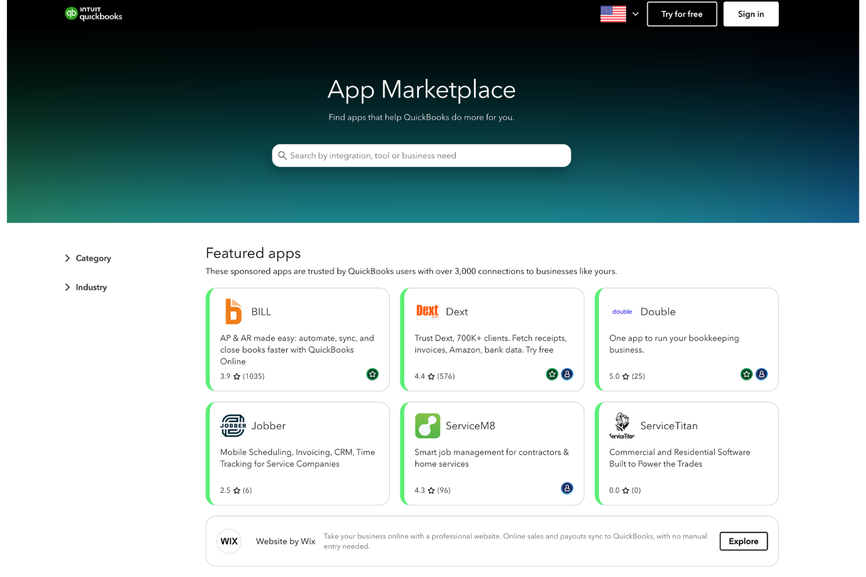Select the Dext app logo
This screenshot has width=866, height=577.
tap(427, 311)
